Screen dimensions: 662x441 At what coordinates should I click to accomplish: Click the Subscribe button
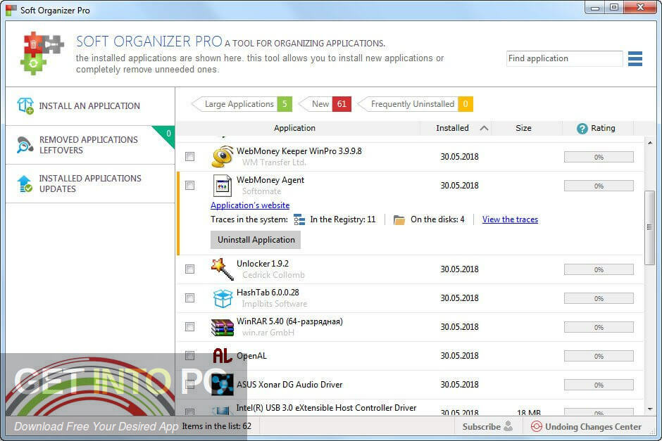tap(487, 427)
